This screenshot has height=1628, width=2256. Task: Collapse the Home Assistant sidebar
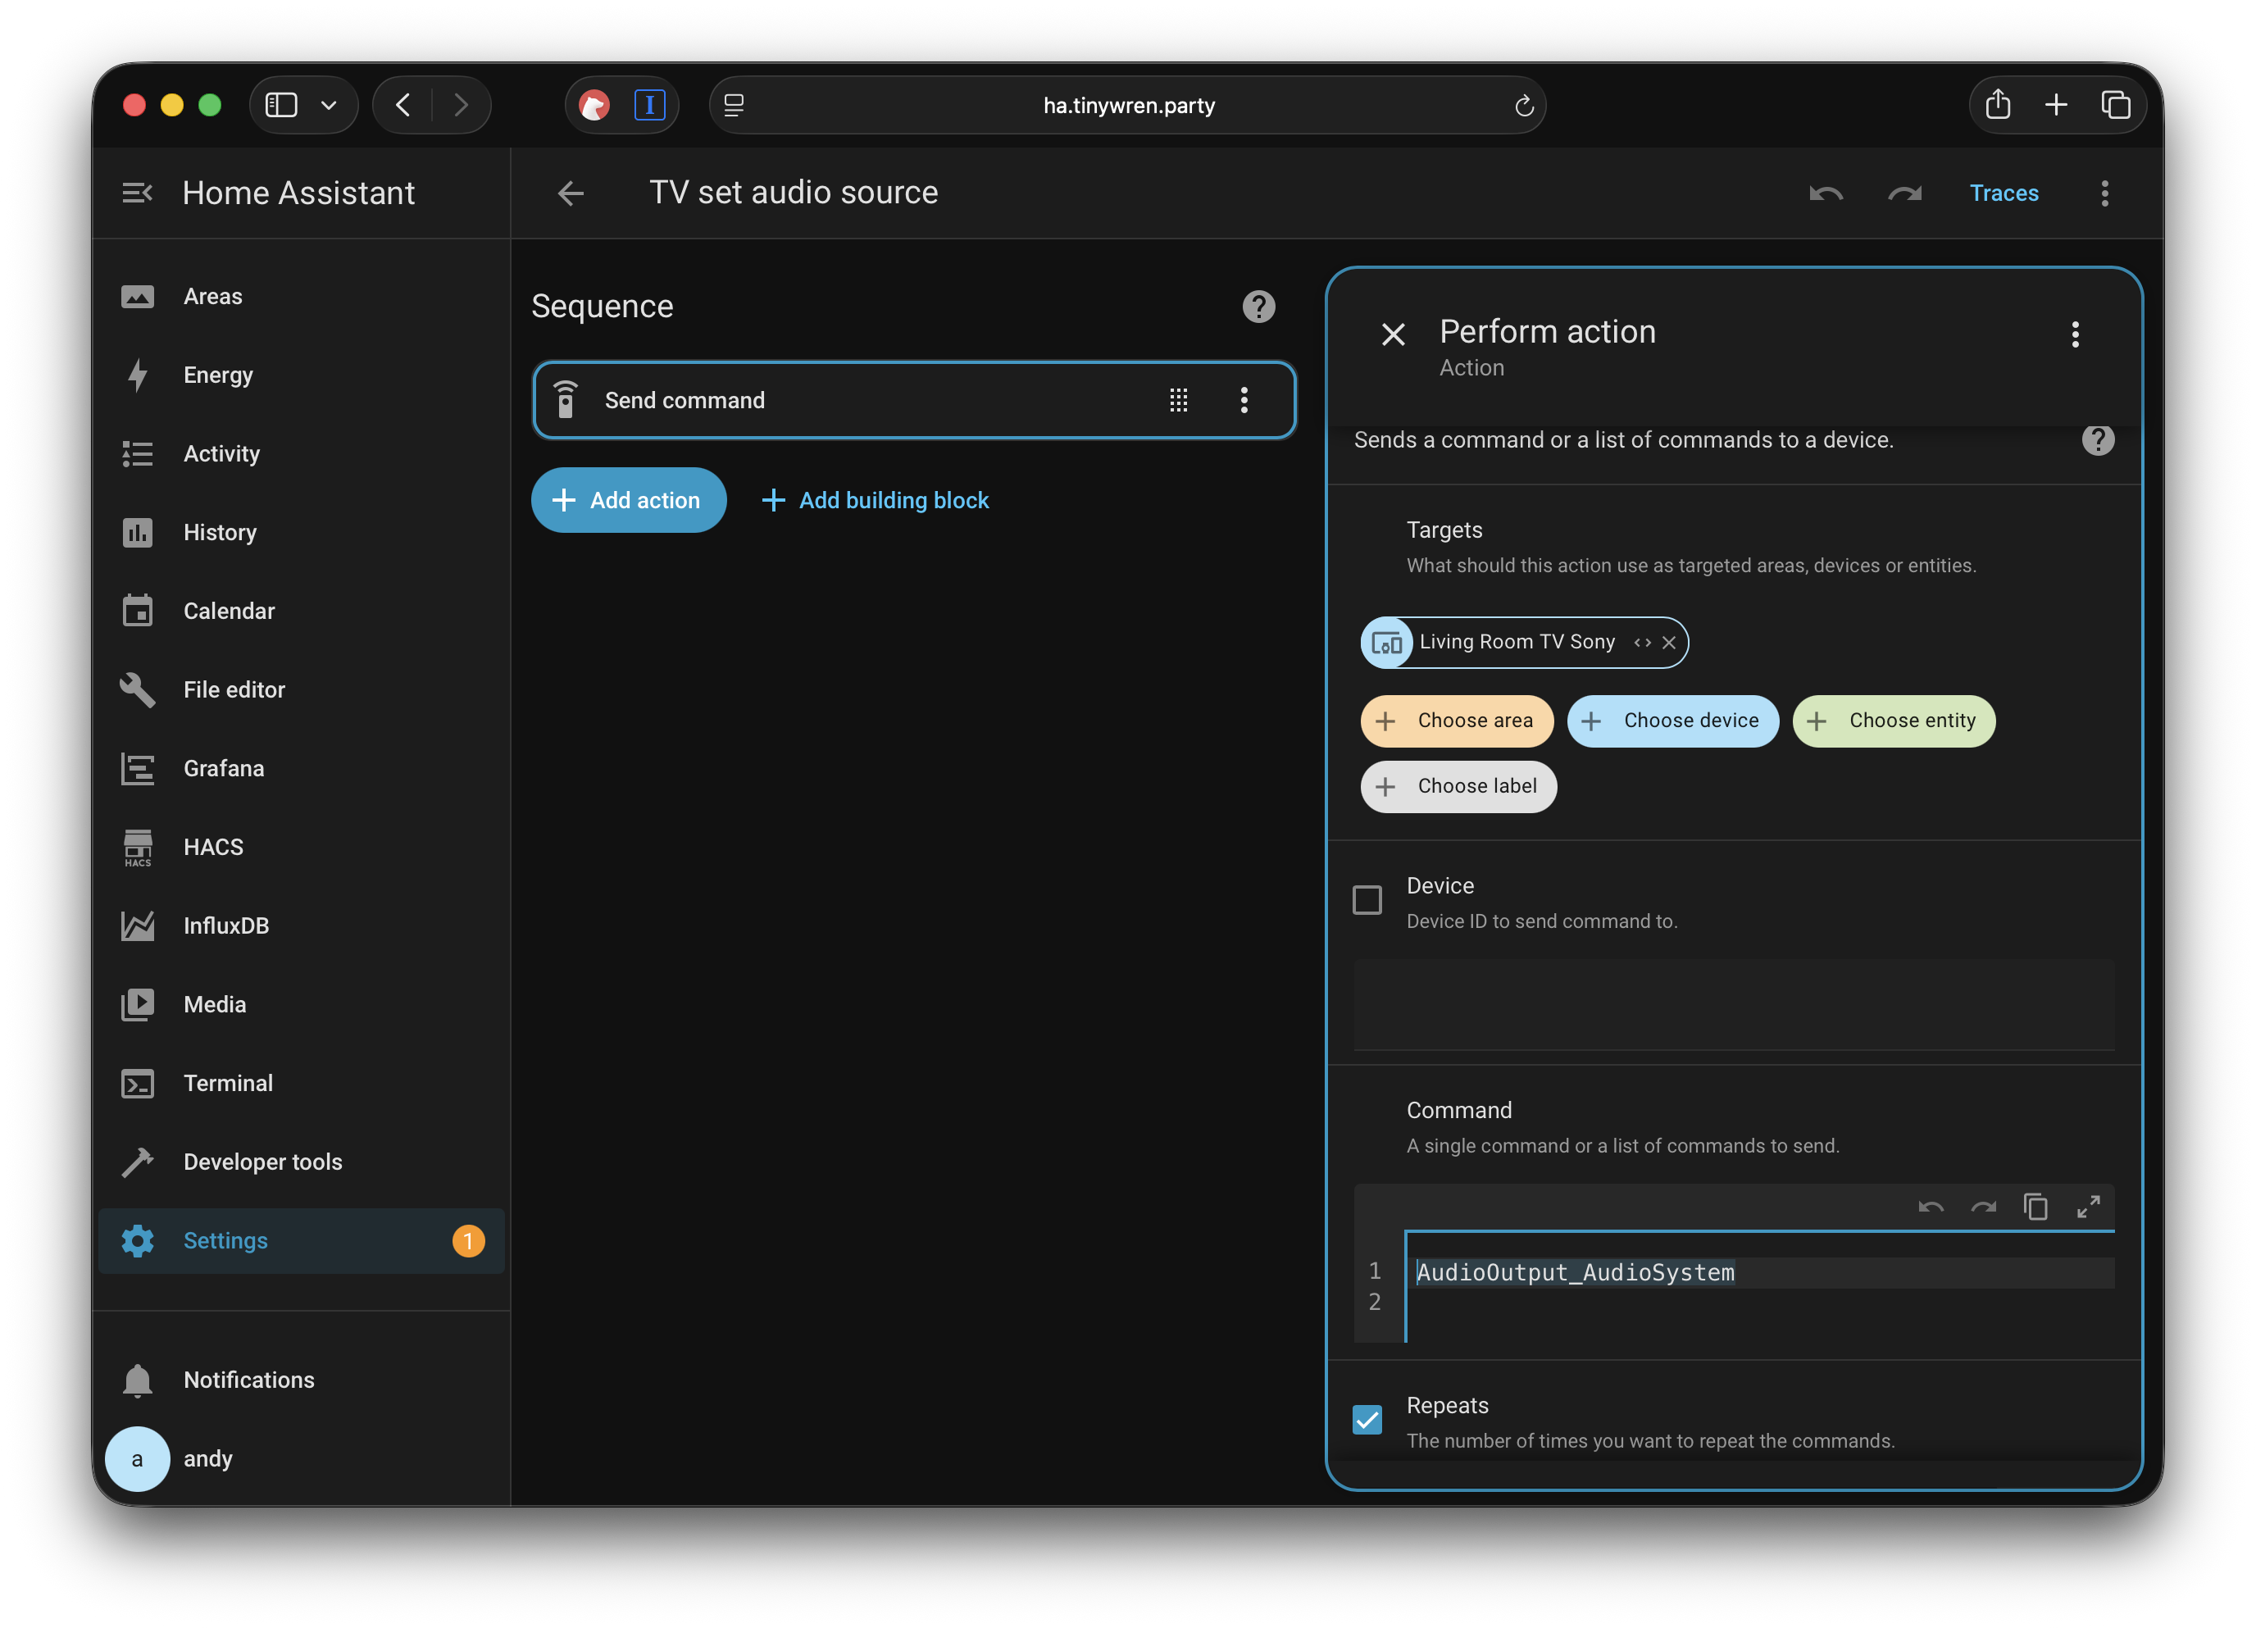point(137,192)
